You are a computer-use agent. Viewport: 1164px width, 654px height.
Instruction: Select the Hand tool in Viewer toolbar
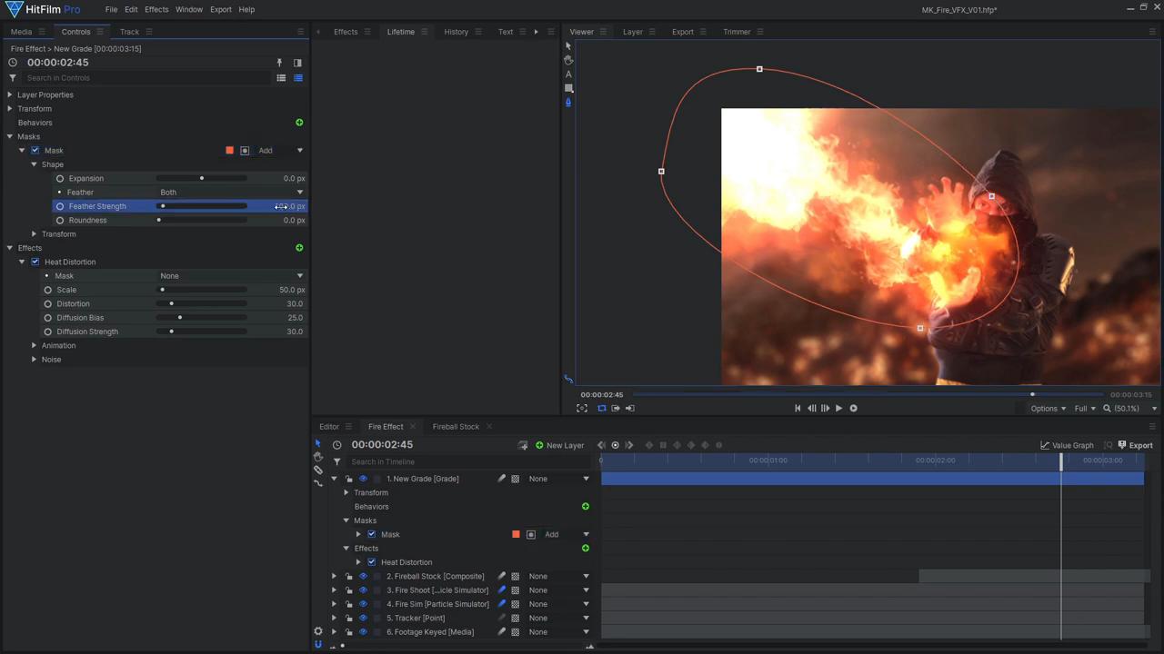click(568, 60)
